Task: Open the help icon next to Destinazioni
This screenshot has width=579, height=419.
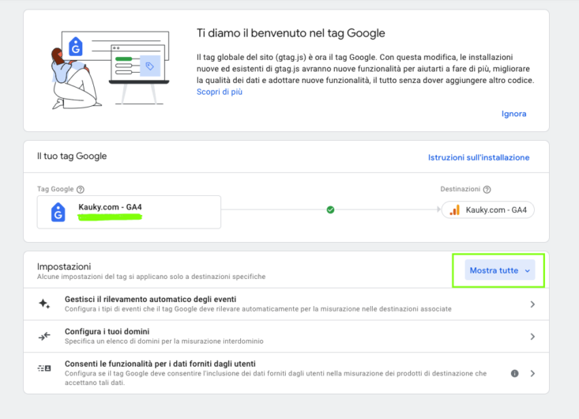Action: 487,190
